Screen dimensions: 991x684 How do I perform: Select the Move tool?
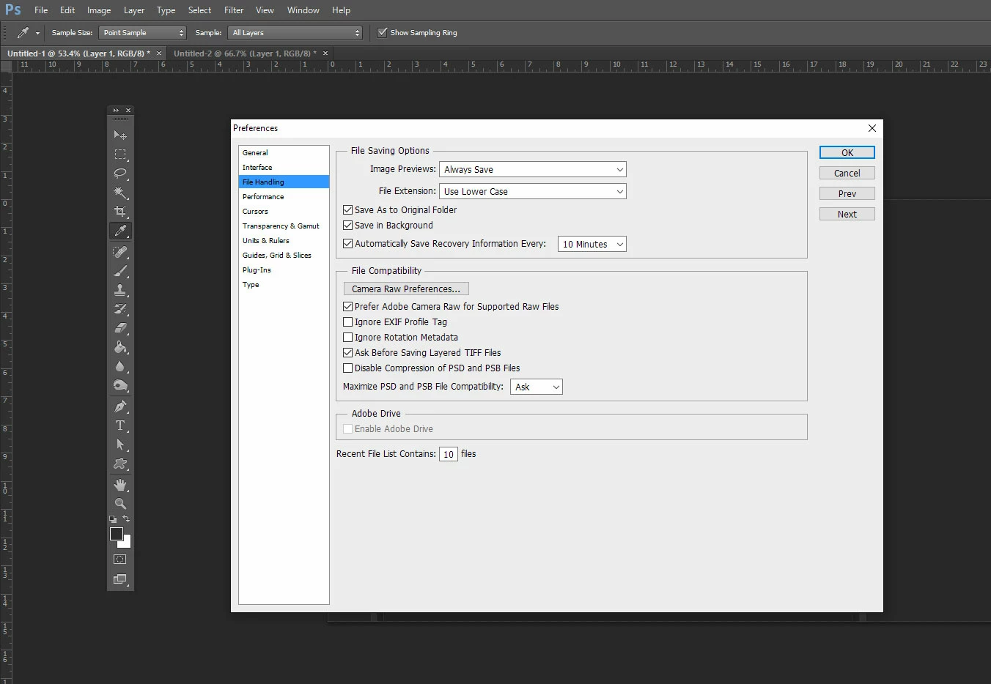120,135
